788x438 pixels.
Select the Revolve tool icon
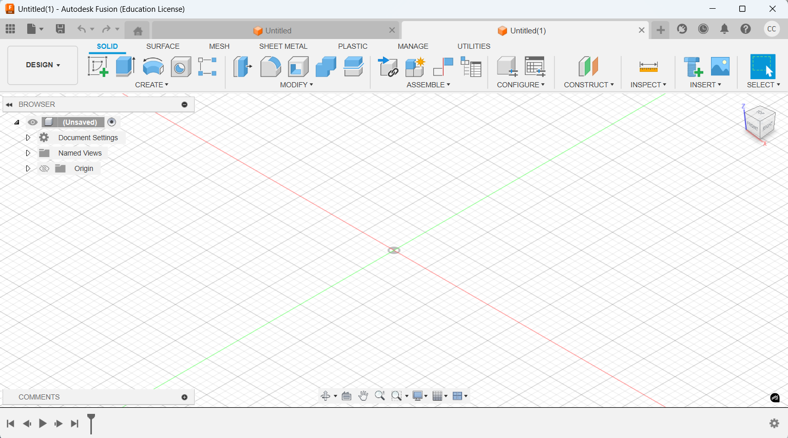click(x=153, y=67)
